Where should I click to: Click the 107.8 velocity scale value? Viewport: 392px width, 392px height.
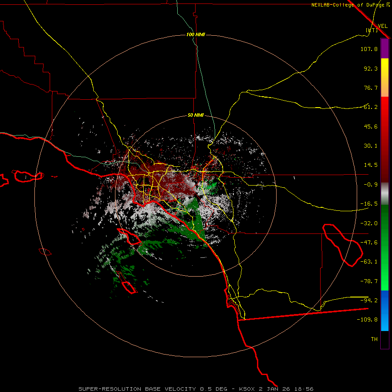369,49
